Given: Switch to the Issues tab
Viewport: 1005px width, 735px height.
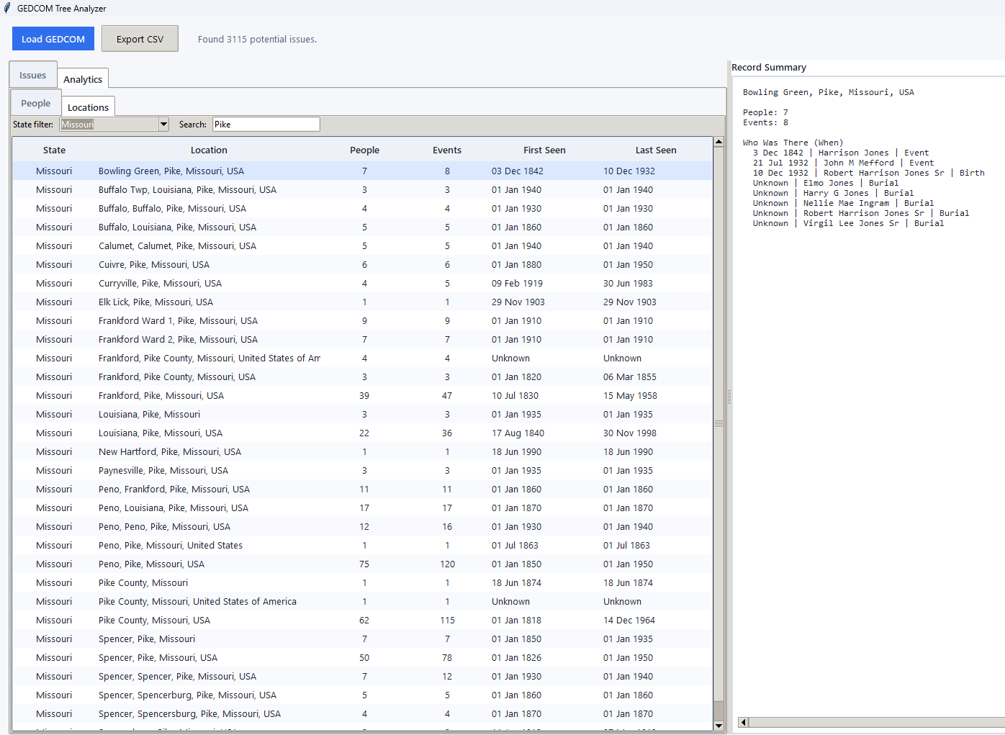Looking at the screenshot, I should tap(32, 75).
